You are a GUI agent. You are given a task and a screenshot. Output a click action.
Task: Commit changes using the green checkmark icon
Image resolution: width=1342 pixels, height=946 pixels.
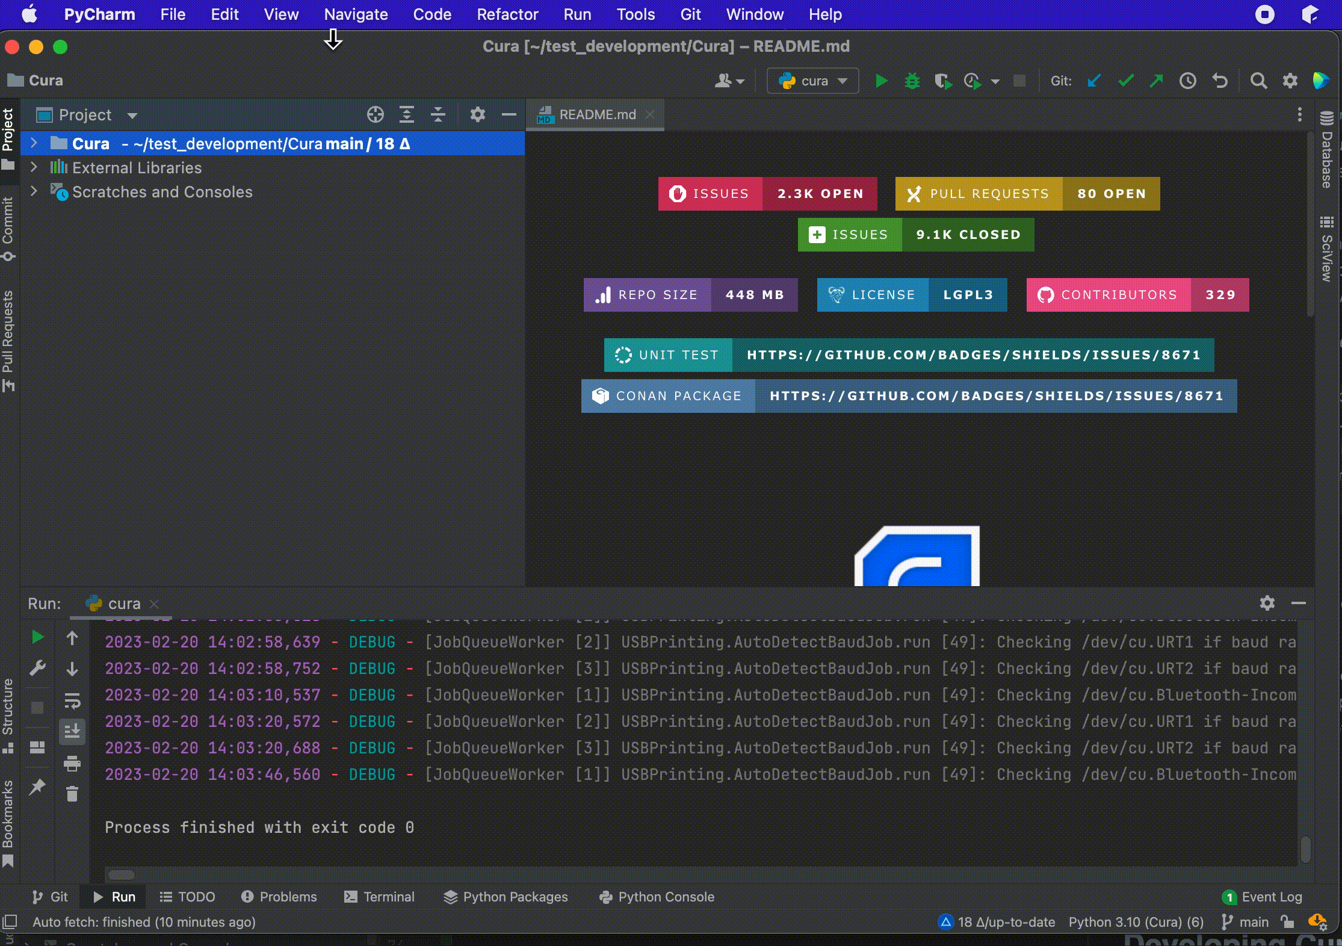[1125, 81]
